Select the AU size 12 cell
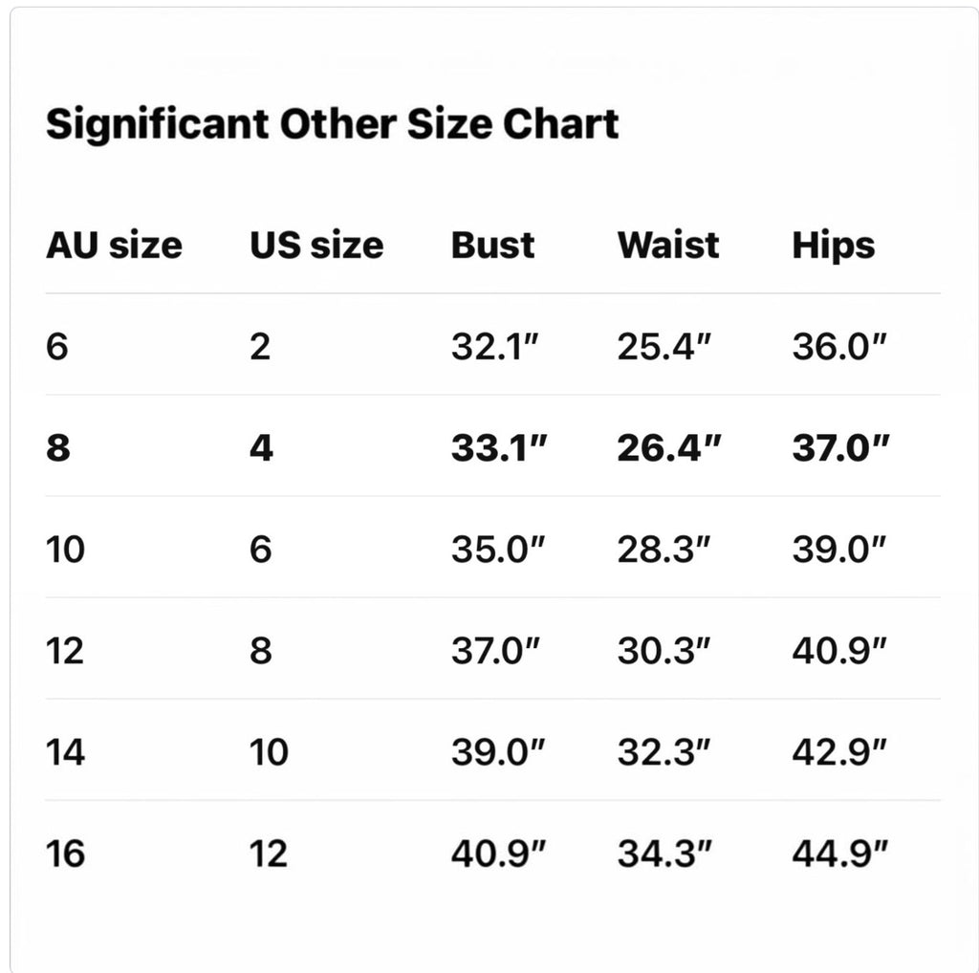 pyautogui.click(x=65, y=651)
